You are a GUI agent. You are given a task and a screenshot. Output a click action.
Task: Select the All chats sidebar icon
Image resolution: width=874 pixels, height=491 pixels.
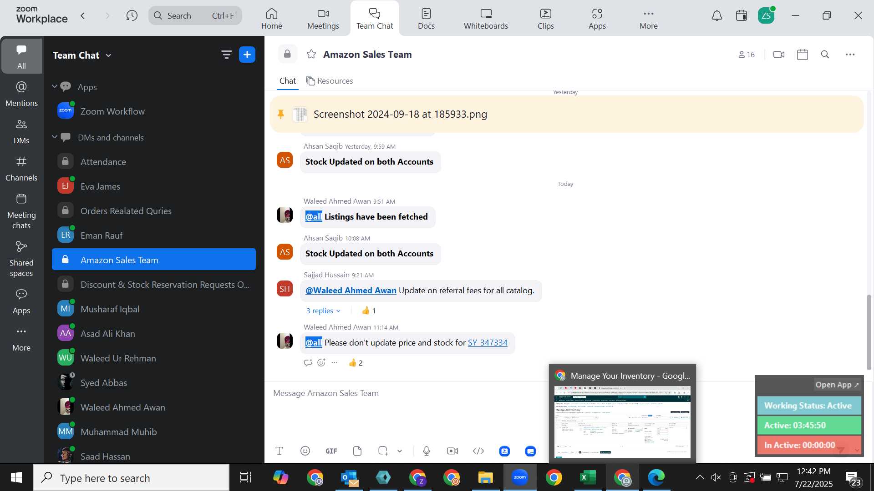pos(21,56)
